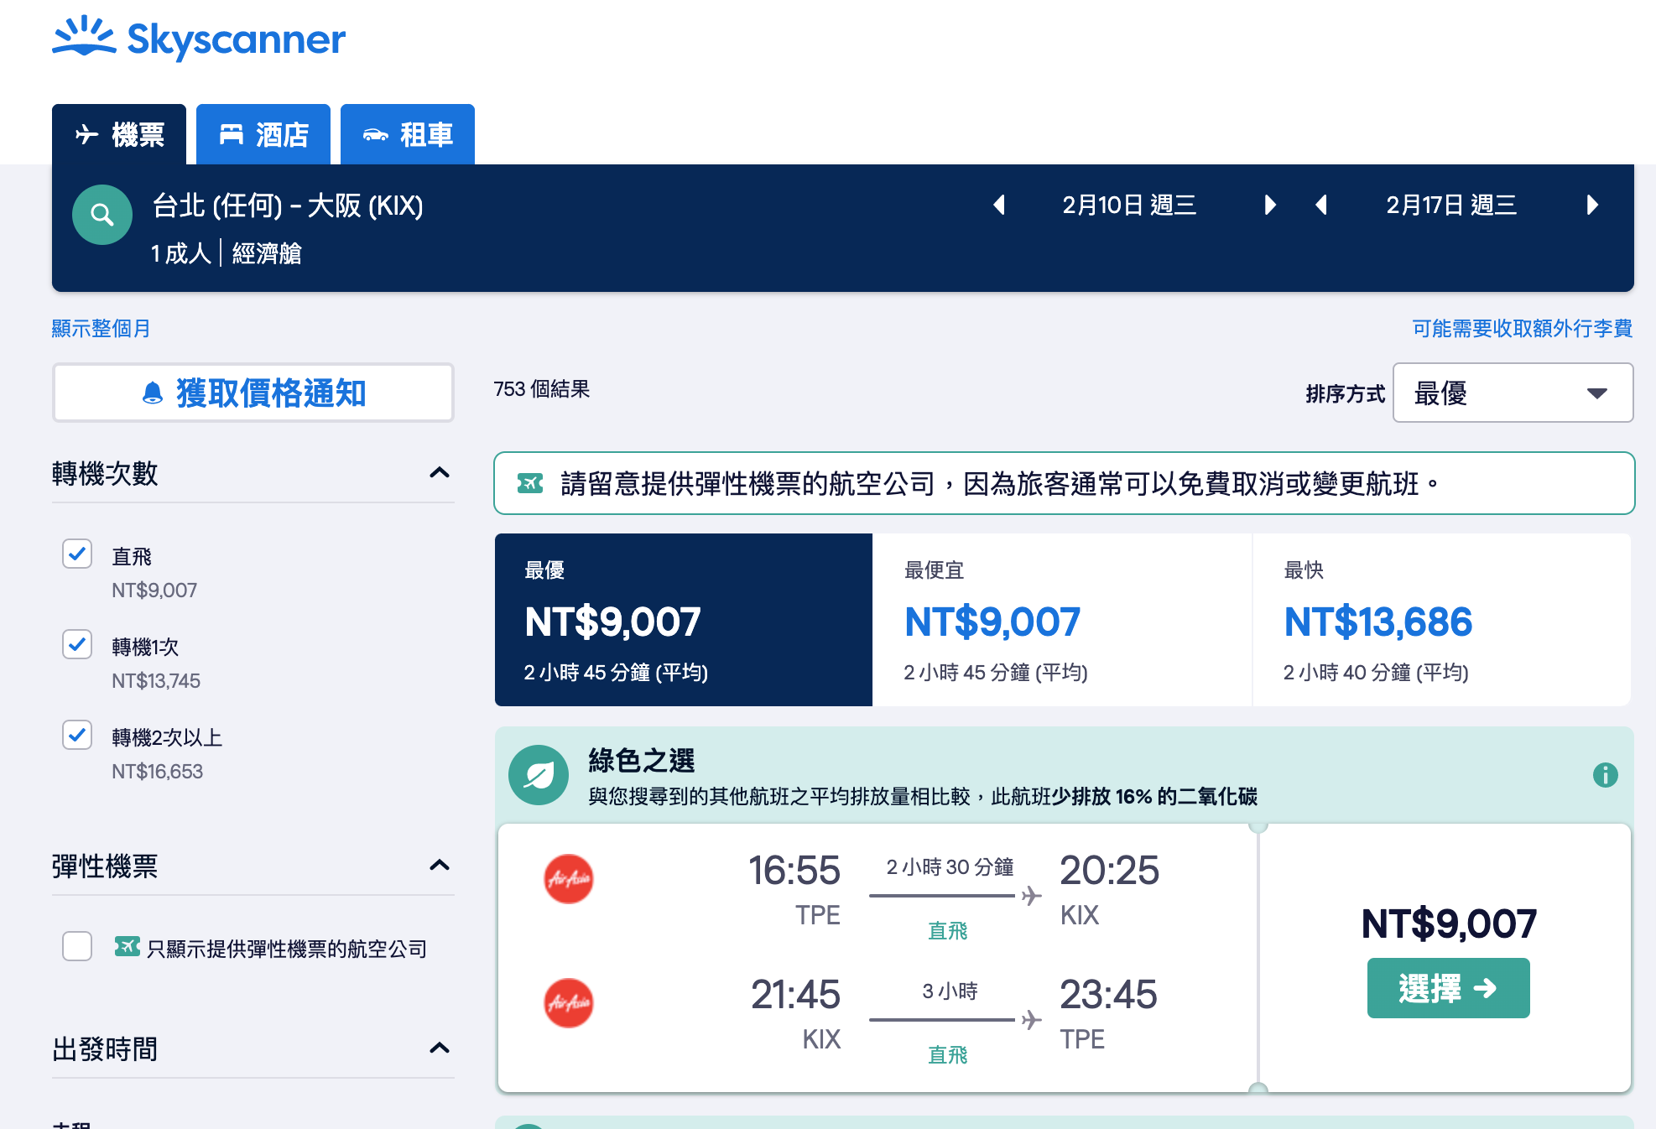The height and width of the screenshot is (1129, 1656).
Task: Click departure date 2月10日 週三
Action: [1129, 205]
